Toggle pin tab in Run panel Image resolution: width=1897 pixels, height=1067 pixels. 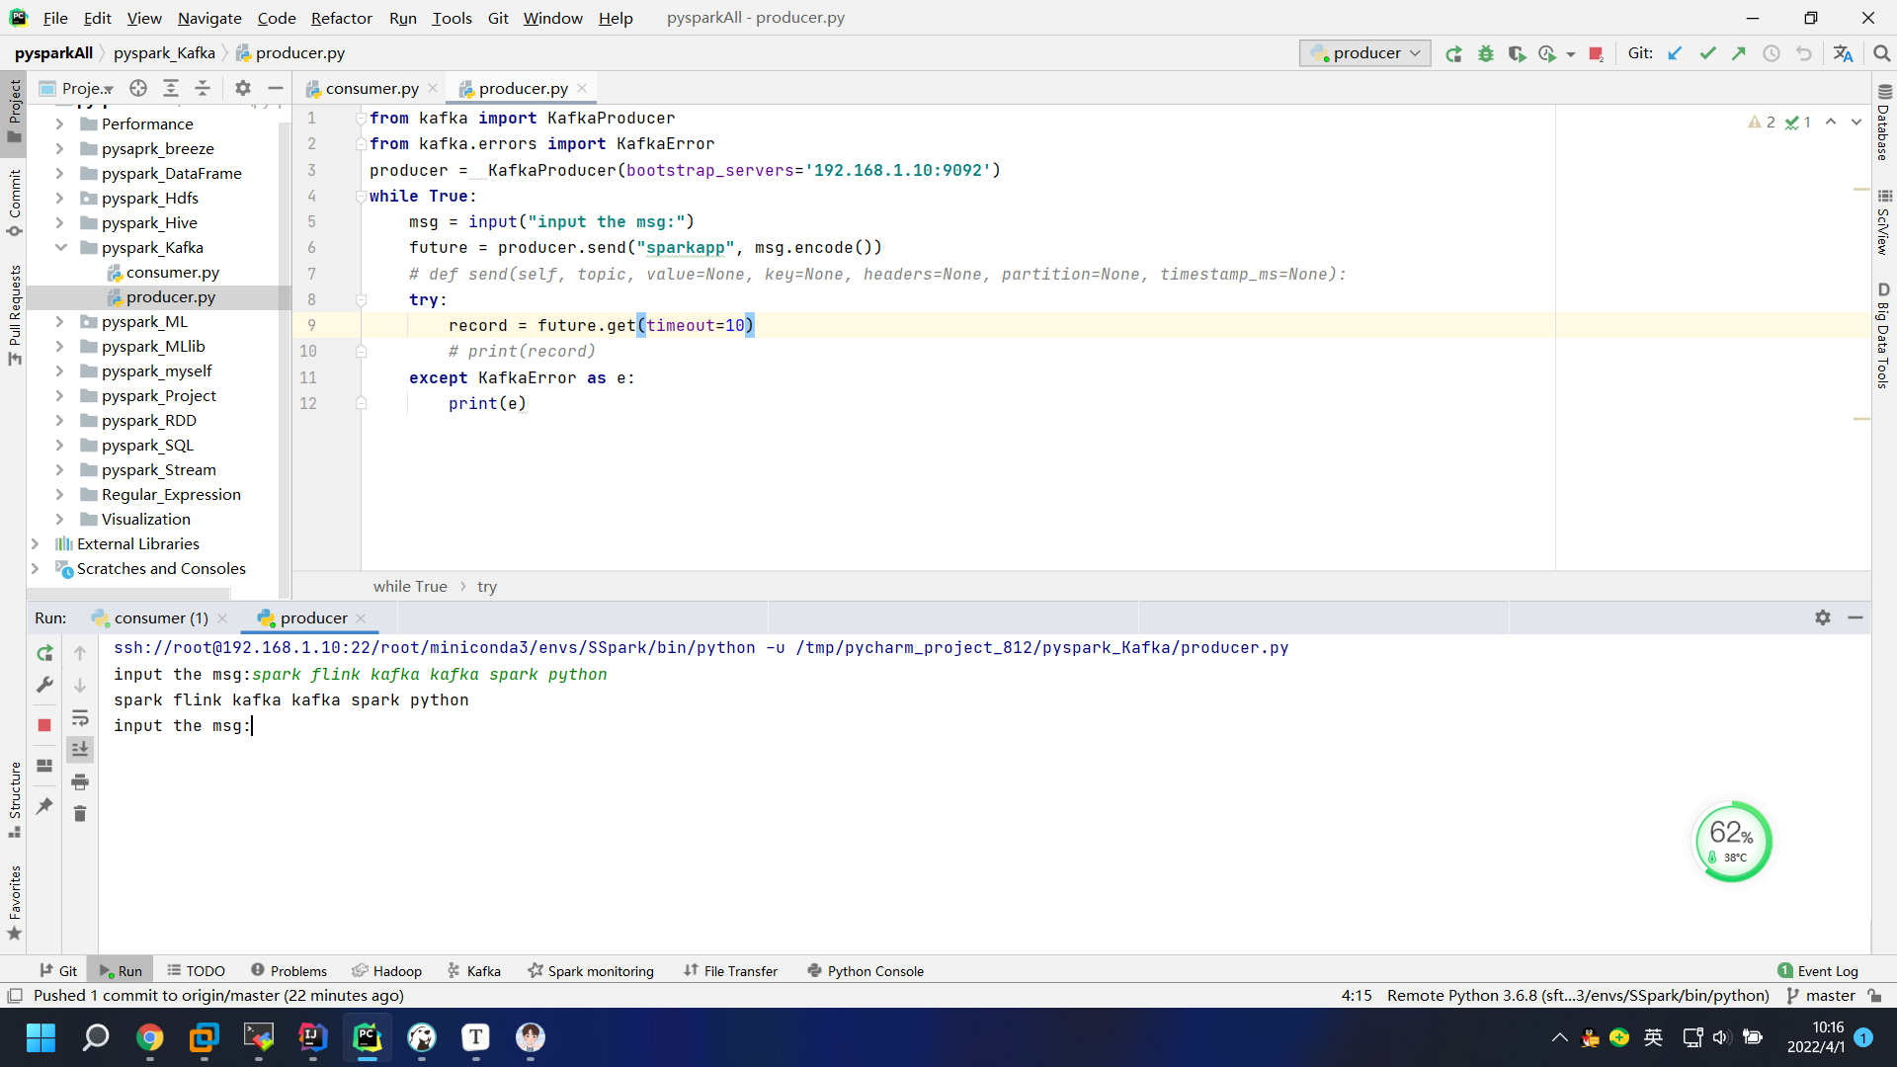pos(44,805)
